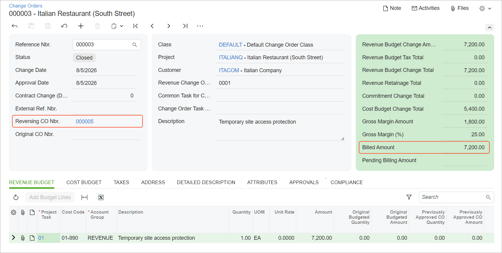Click the Revenue Change Order 0001 value
This screenshot has height=253, width=502.
(x=225, y=83)
